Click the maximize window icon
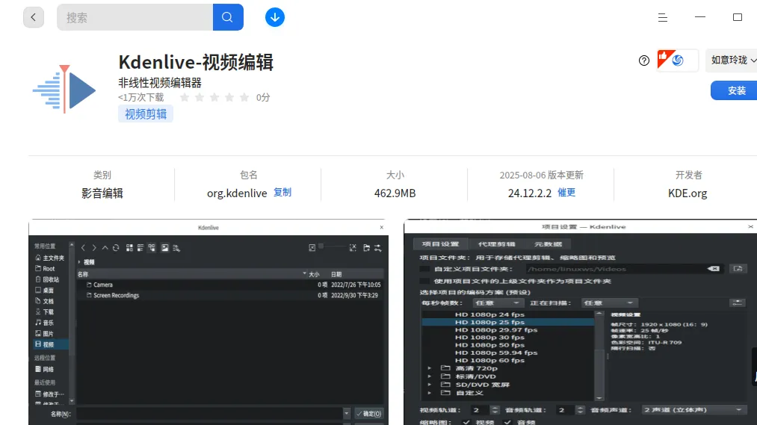757x425 pixels. coord(738,17)
